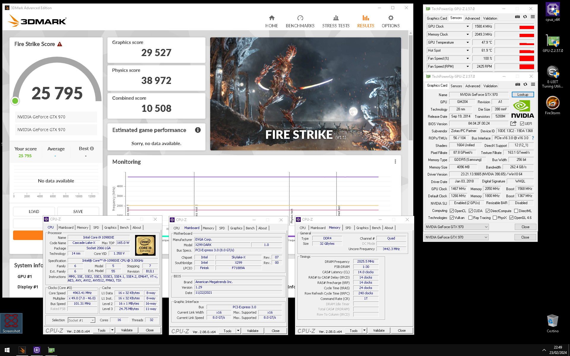The image size is (570, 356).
Task: Click GPU-Z taskbar icon
Action: [51, 350]
